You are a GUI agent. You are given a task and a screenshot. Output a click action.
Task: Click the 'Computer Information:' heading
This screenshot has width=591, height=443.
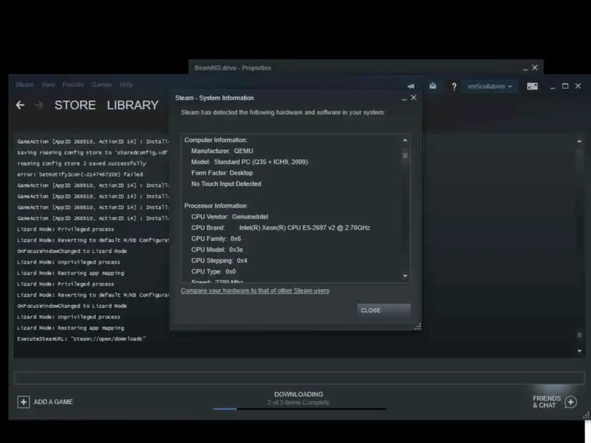click(x=216, y=140)
